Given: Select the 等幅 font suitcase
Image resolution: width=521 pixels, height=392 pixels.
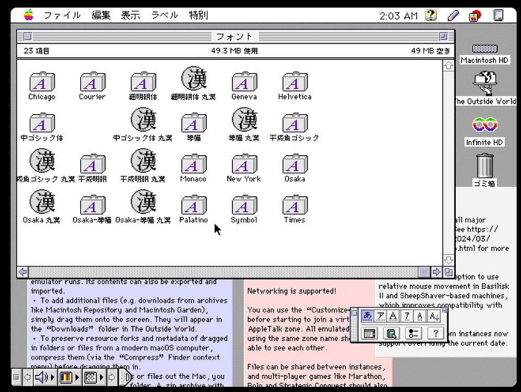Looking at the screenshot, I should (194, 122).
